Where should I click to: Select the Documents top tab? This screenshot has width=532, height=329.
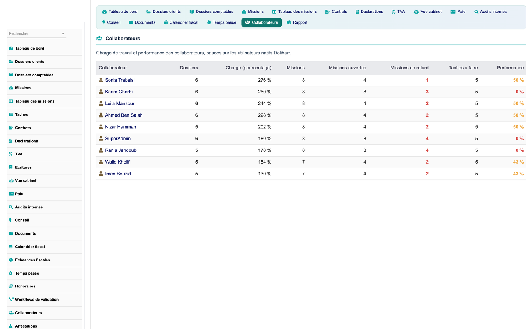click(x=142, y=22)
